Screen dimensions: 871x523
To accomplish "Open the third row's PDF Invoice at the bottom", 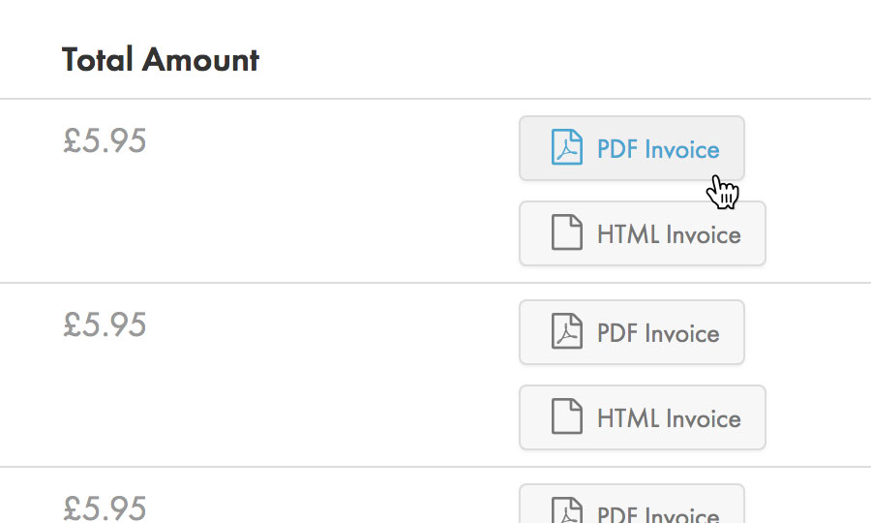I will click(632, 504).
